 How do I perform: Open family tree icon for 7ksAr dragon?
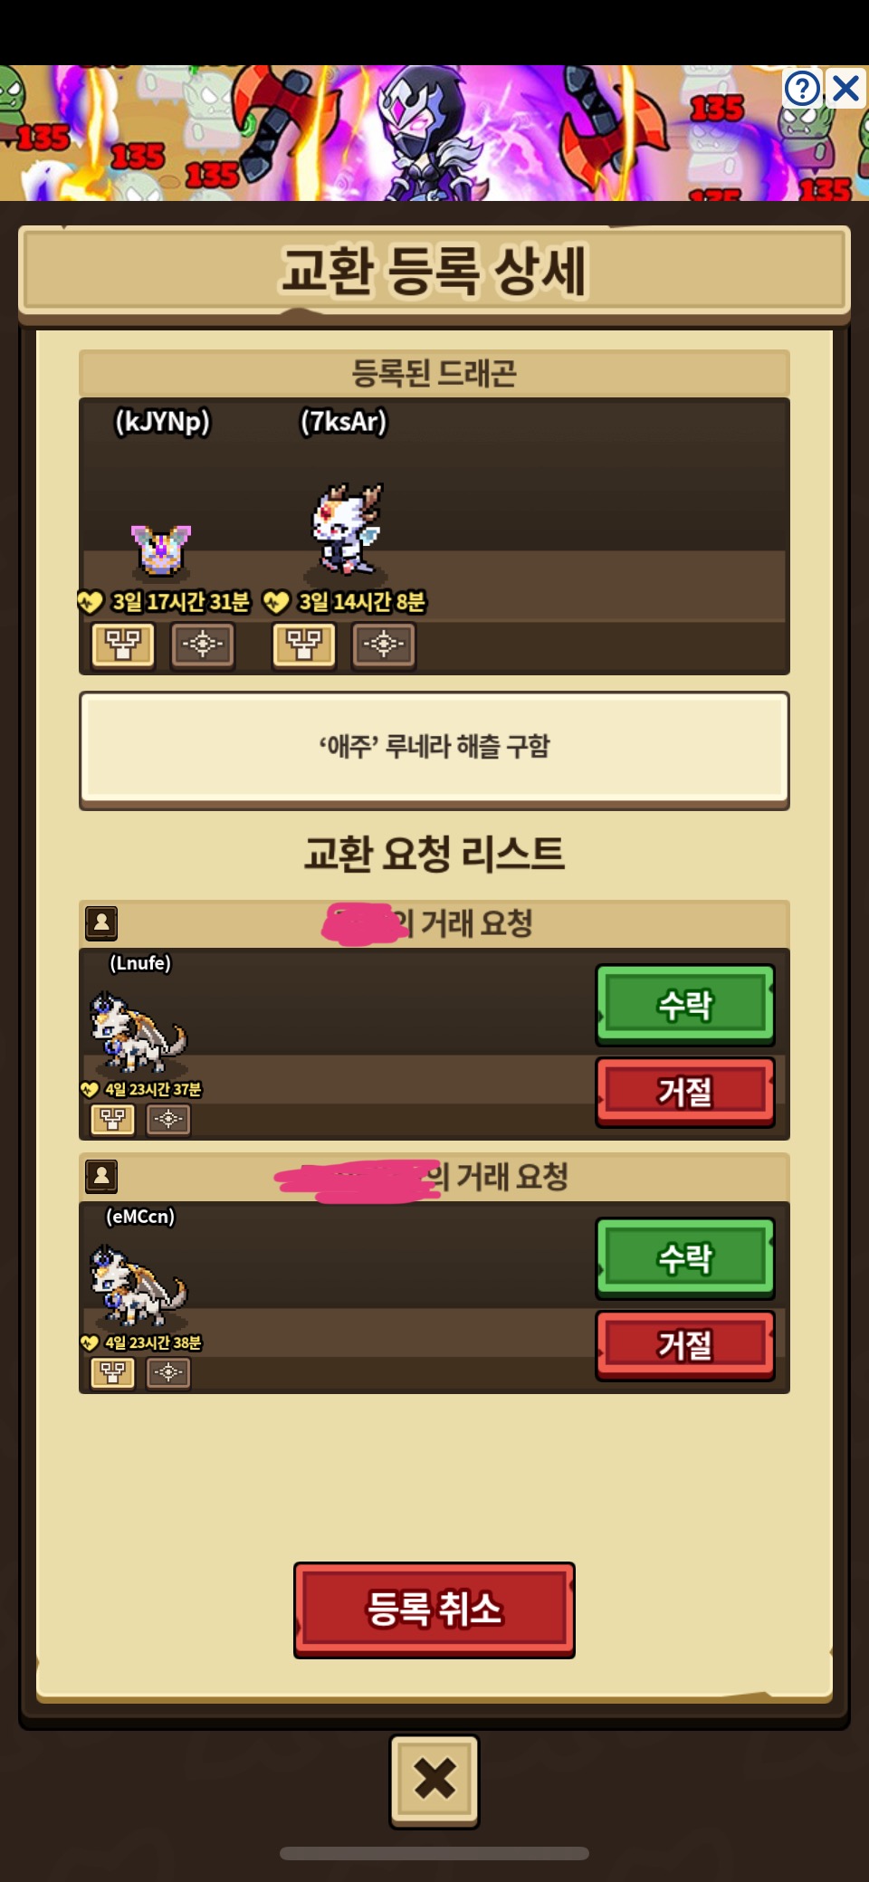[x=304, y=645]
